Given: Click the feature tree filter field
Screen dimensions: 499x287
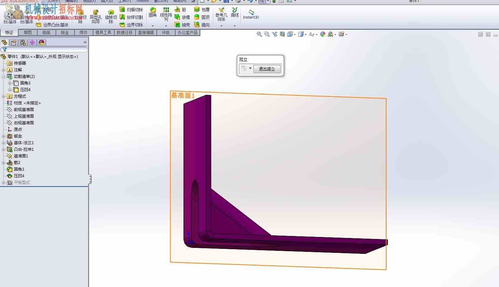Looking at the screenshot, I should point(44,49).
